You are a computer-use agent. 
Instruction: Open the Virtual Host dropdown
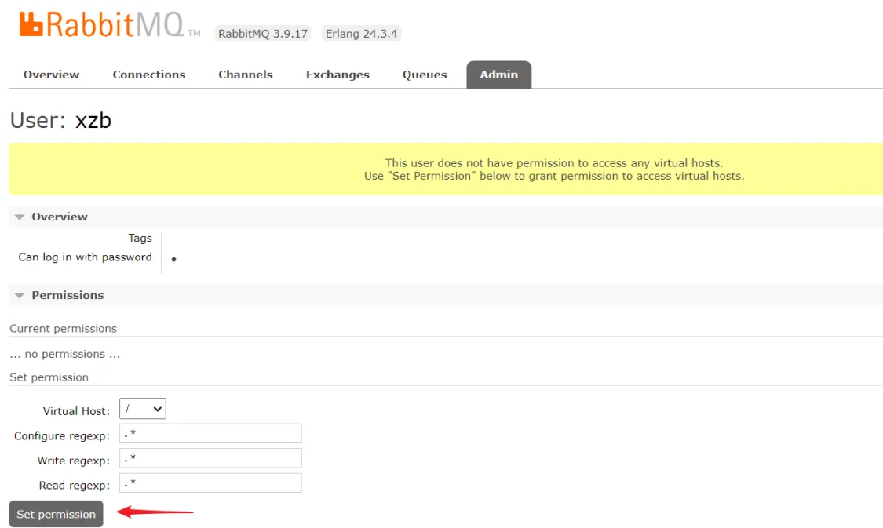point(143,409)
